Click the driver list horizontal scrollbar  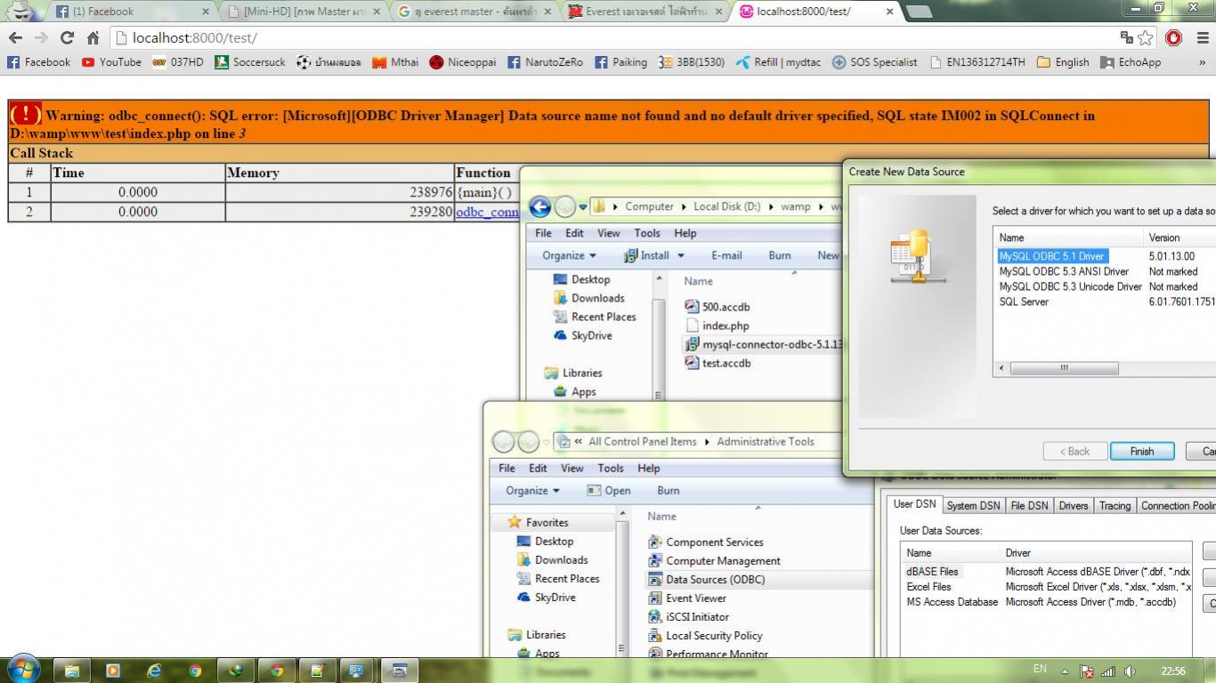(1064, 368)
